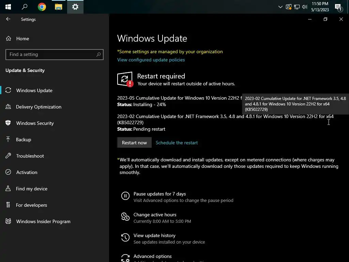Open Advanced options

(152, 256)
